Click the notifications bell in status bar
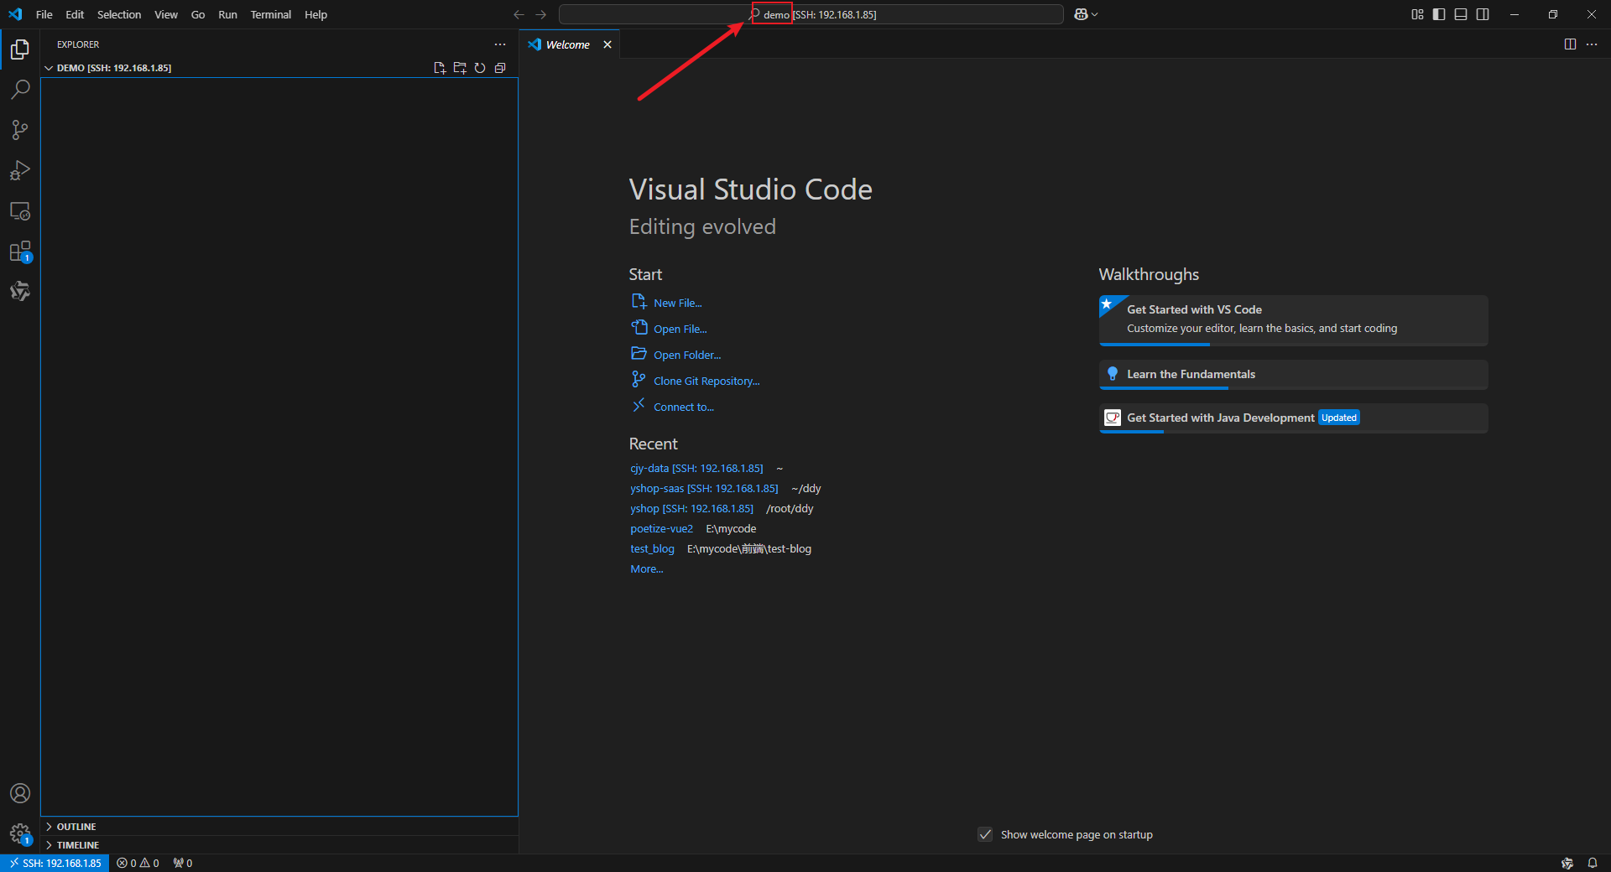1611x872 pixels. click(1593, 863)
